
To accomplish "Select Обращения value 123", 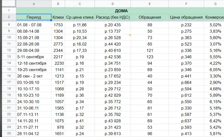I will tap(150, 57).
